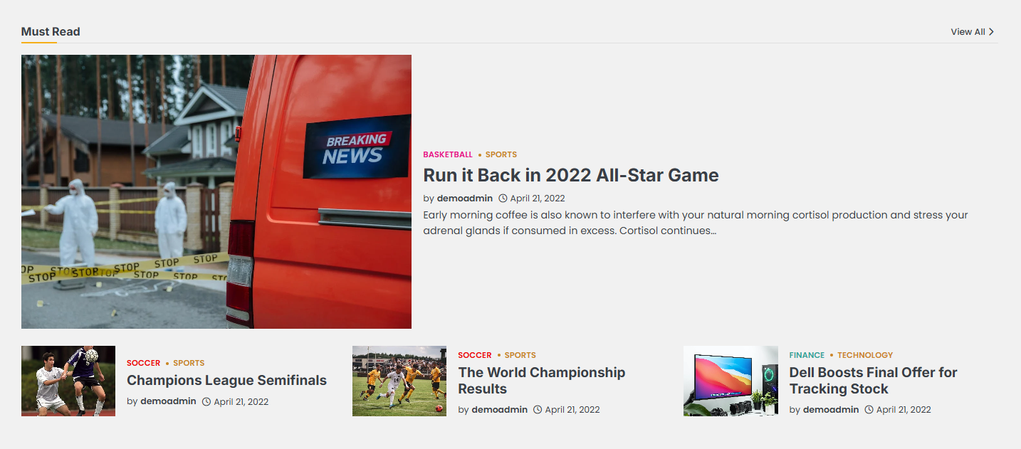
Task: Open the Champions League Semifinals thumbnail
Action: tap(68, 381)
